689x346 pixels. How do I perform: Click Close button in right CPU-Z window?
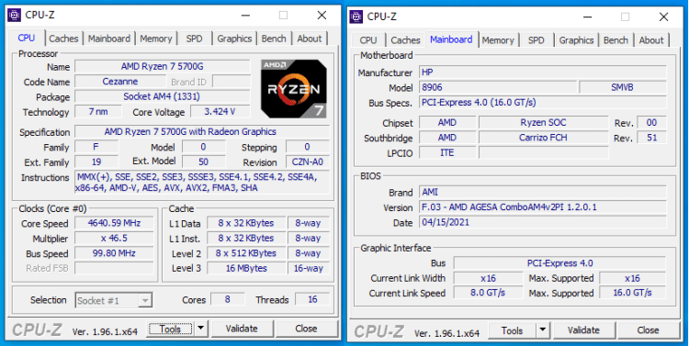(x=648, y=329)
